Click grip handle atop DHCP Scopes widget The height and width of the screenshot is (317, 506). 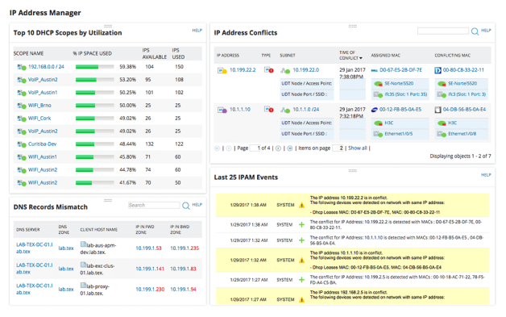[x=108, y=26]
